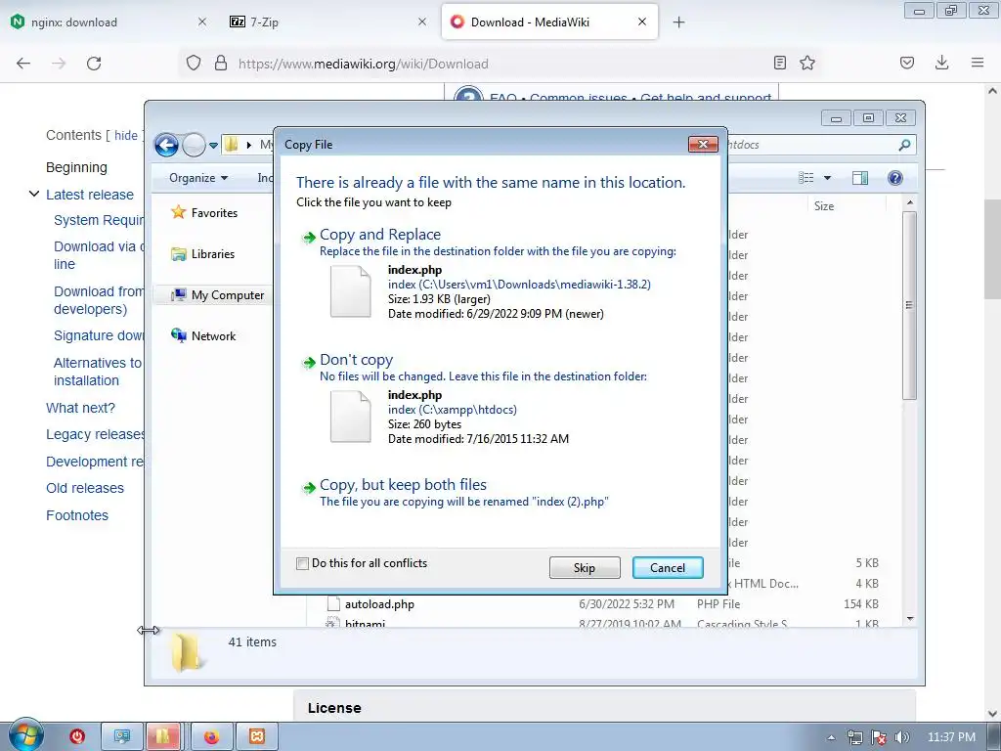Show hidden tray icons arrow
Image resolution: width=1001 pixels, height=751 pixels.
tap(831, 737)
